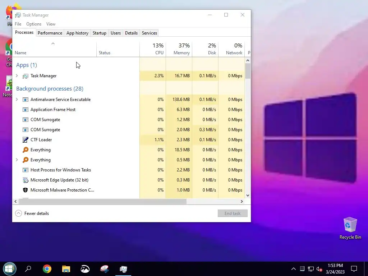This screenshot has height=276, width=368.
Task: Open the Windows Start button
Action: click(x=9, y=269)
